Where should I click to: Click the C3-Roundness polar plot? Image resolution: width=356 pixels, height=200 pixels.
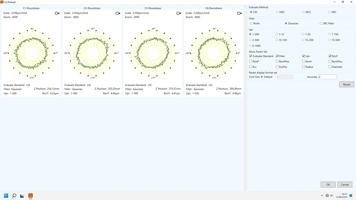click(153, 53)
